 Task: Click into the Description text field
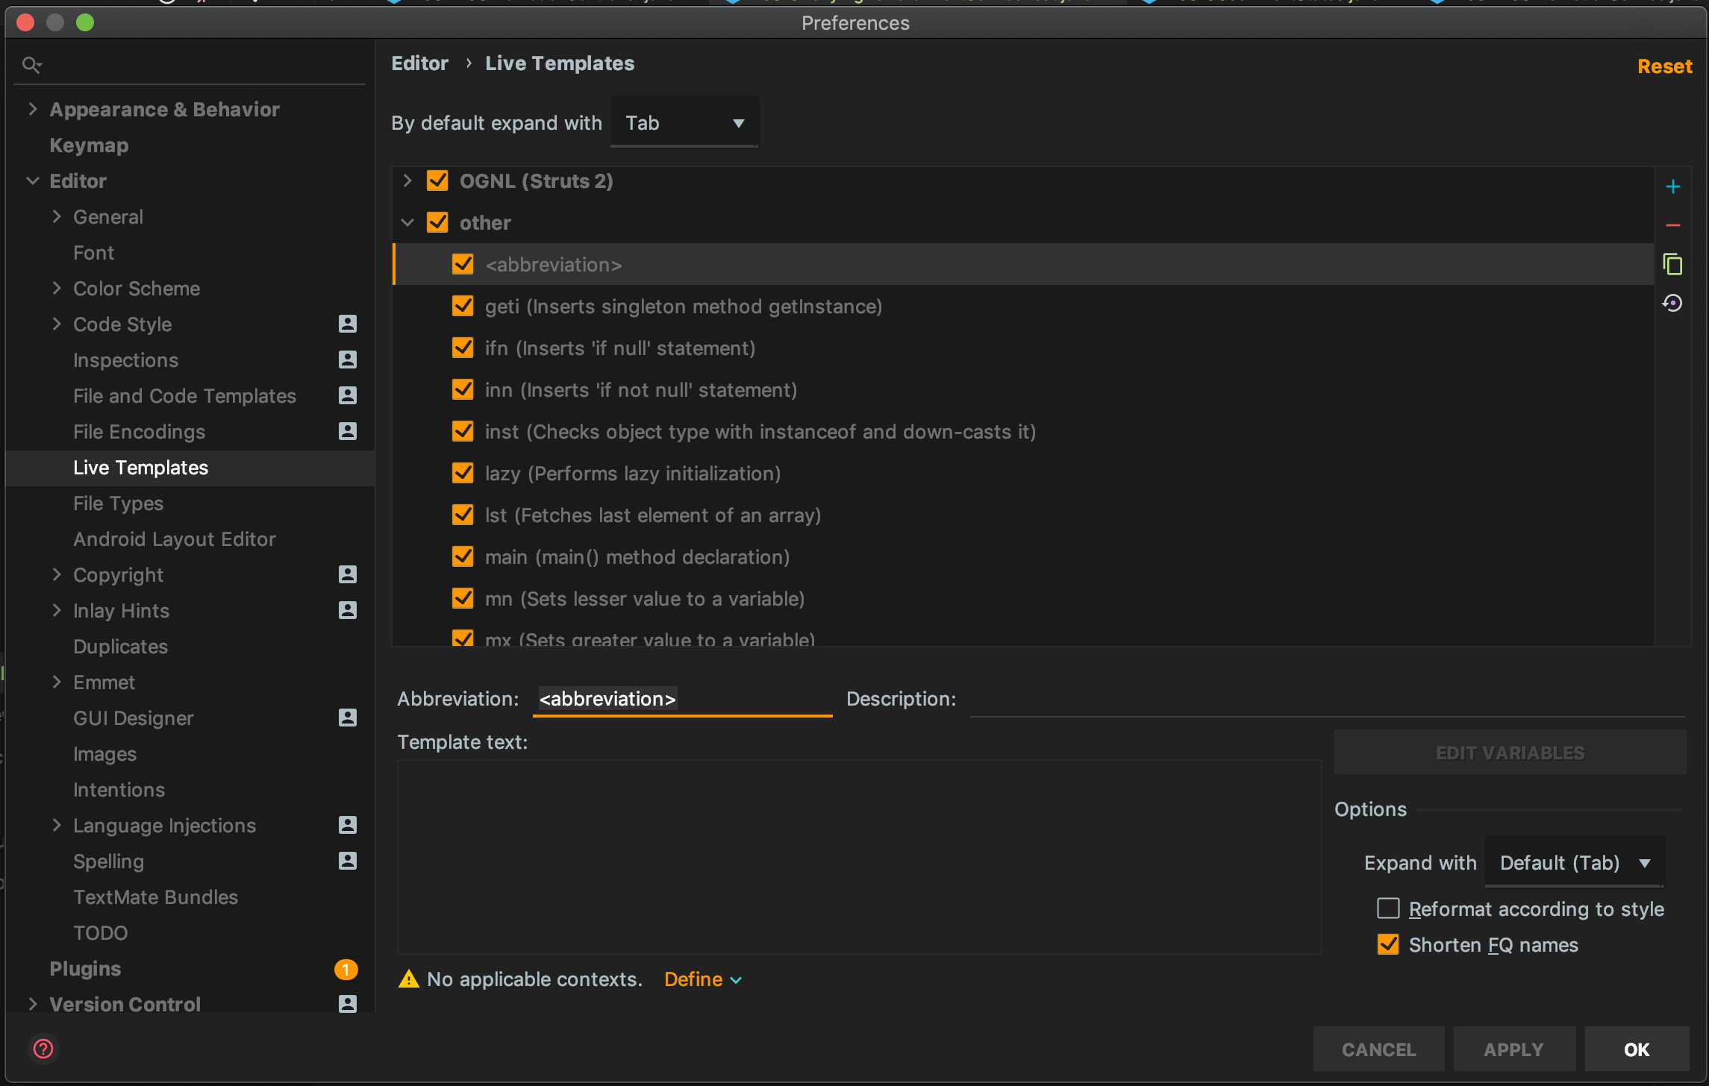(1325, 700)
